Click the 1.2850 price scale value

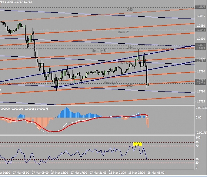[201, 26]
